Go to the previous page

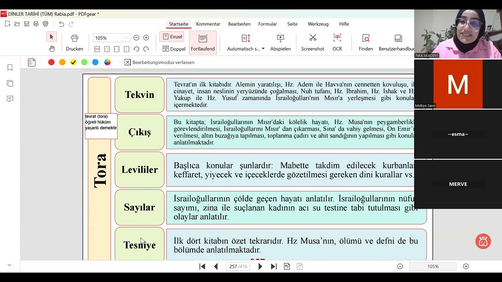click(x=216, y=266)
